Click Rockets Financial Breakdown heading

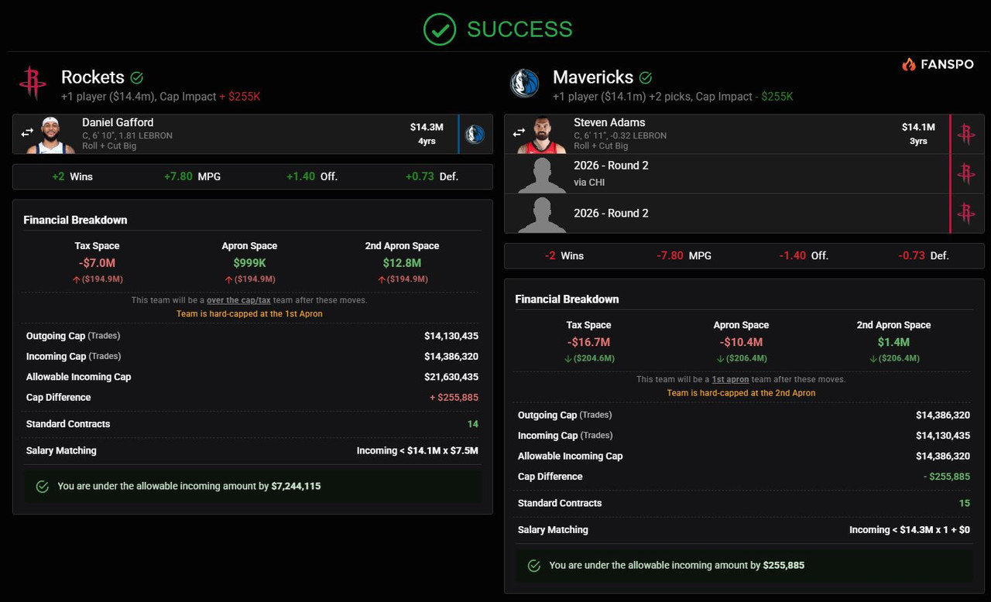pos(75,220)
